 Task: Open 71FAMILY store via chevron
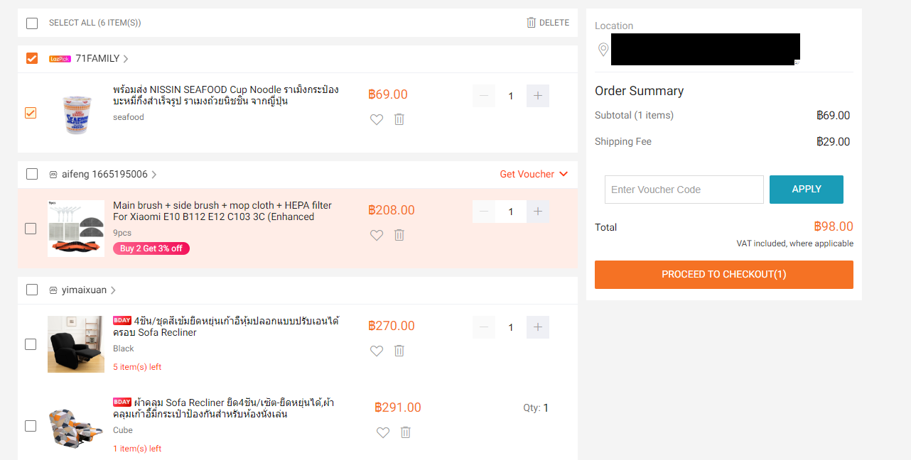[x=126, y=59]
